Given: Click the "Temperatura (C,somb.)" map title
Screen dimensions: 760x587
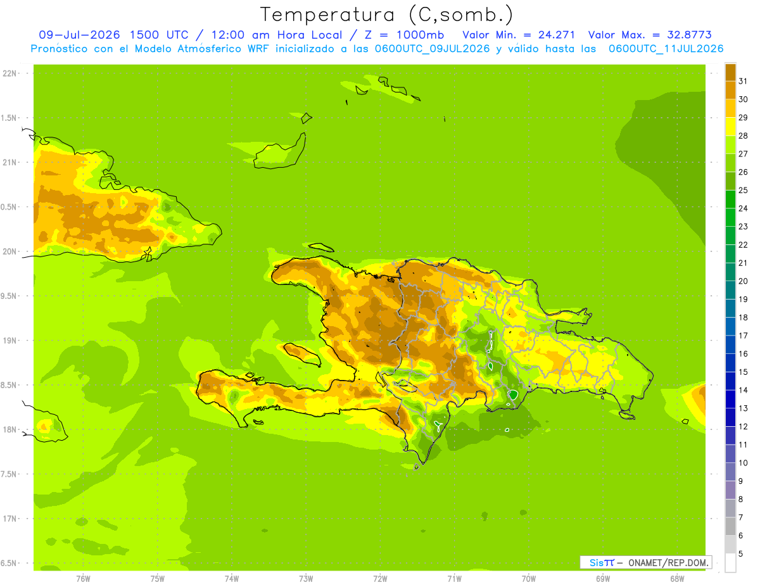Looking at the screenshot, I should click(x=388, y=15).
